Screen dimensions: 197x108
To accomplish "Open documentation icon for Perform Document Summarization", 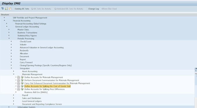I will pyautogui.click(x=19, y=80).
